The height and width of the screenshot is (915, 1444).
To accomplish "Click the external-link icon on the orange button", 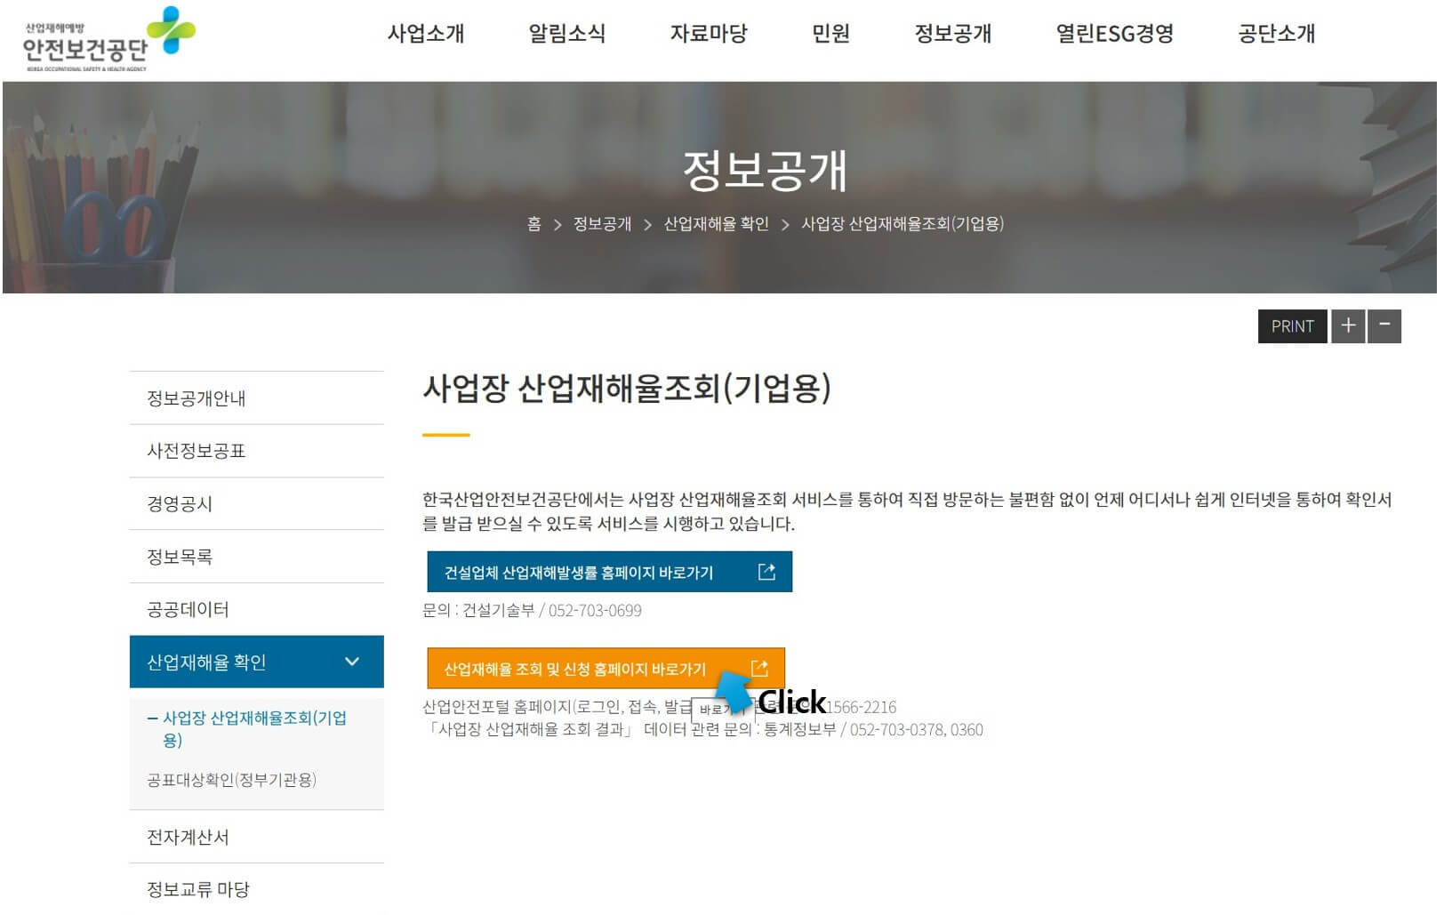I will click(758, 669).
